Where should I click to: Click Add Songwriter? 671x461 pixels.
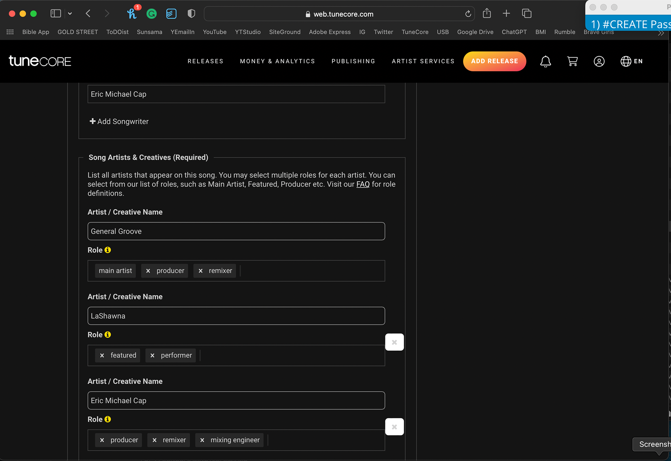tap(119, 121)
